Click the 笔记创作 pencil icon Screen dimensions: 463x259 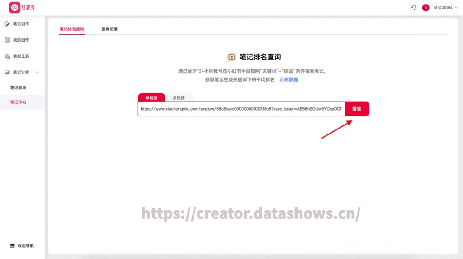pyautogui.click(x=7, y=24)
